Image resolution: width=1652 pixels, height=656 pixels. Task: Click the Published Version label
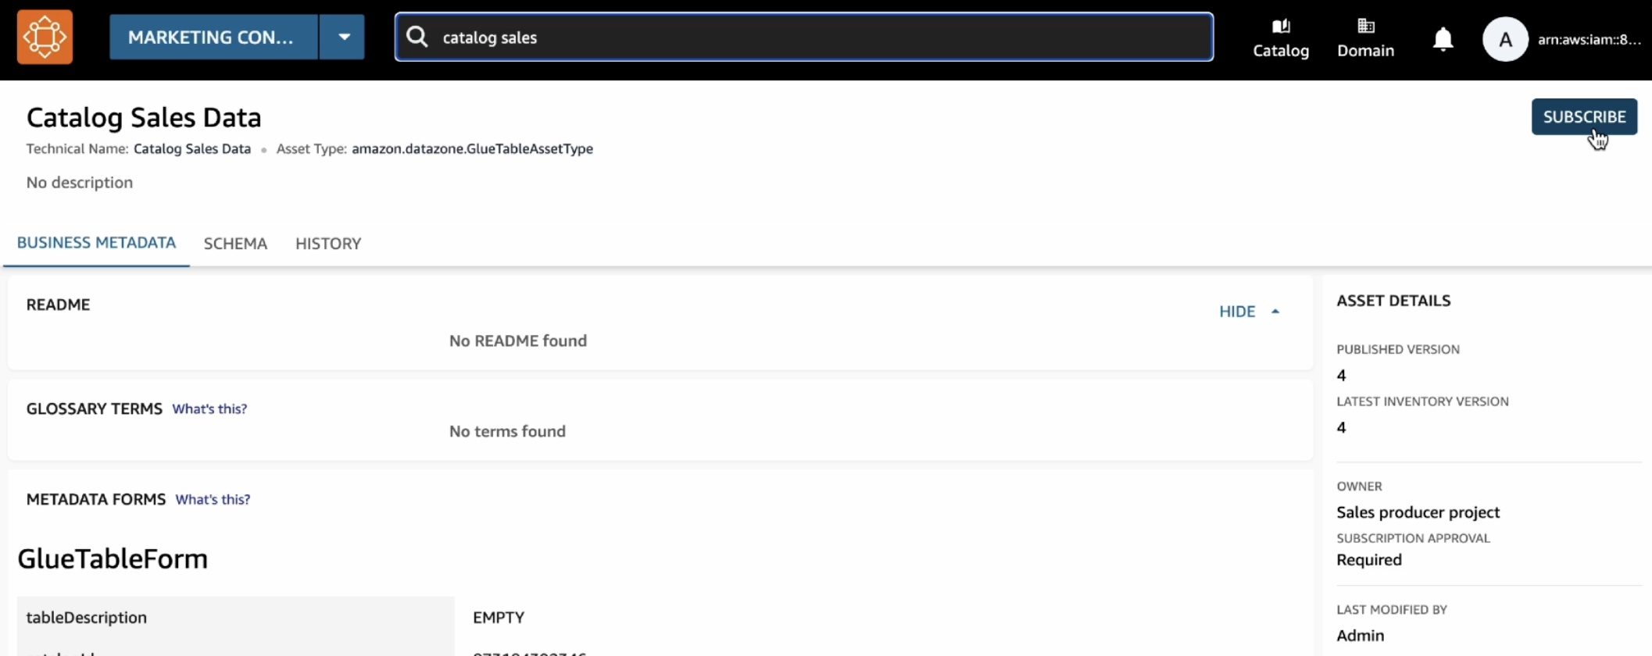coord(1398,349)
